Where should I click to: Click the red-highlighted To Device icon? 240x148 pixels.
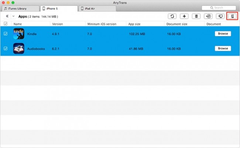(232, 16)
